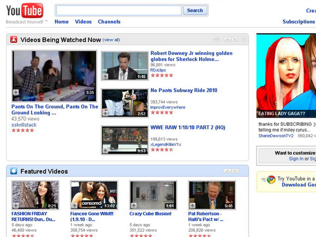The image size is (316, 237).
Task: Add WWE RAW video to queue
Action: tap(105, 150)
